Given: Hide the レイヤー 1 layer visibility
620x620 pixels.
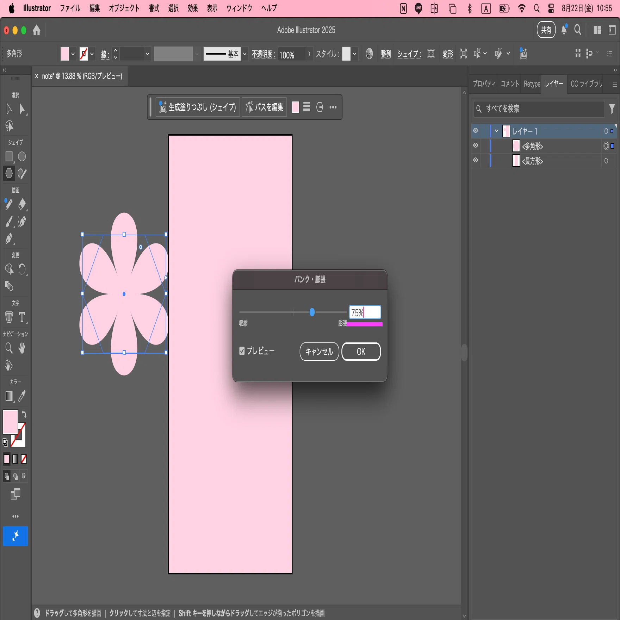Looking at the screenshot, I should (476, 131).
